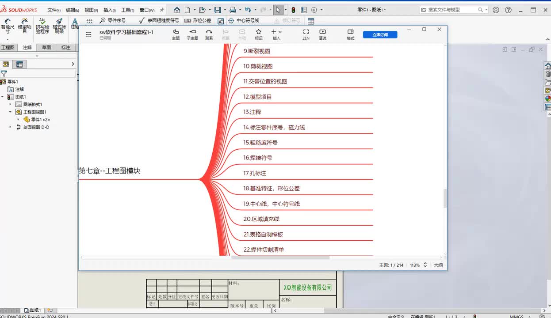Click the Undo icon in SolidWorks toolbar
The height and width of the screenshot is (318, 551).
click(248, 10)
